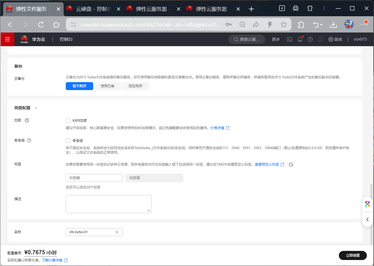Viewport: 374px width, 266px height.
Task: Open the browser extensions puzzle icon
Action: 301,25
